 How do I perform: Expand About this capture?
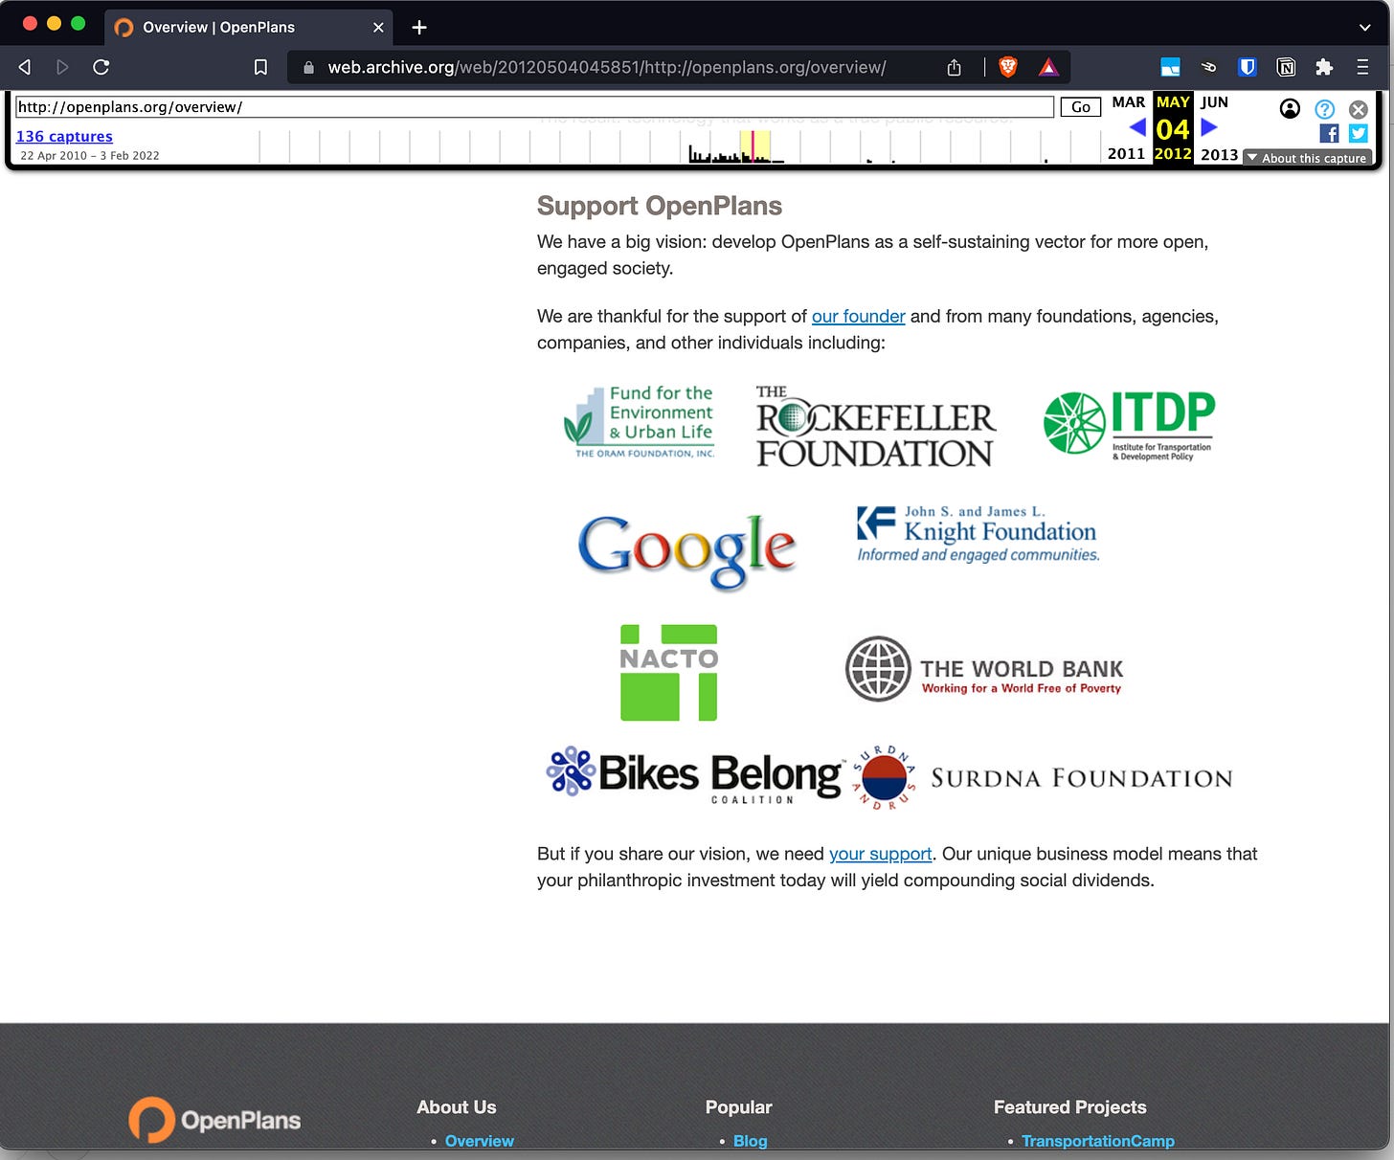1307,158
